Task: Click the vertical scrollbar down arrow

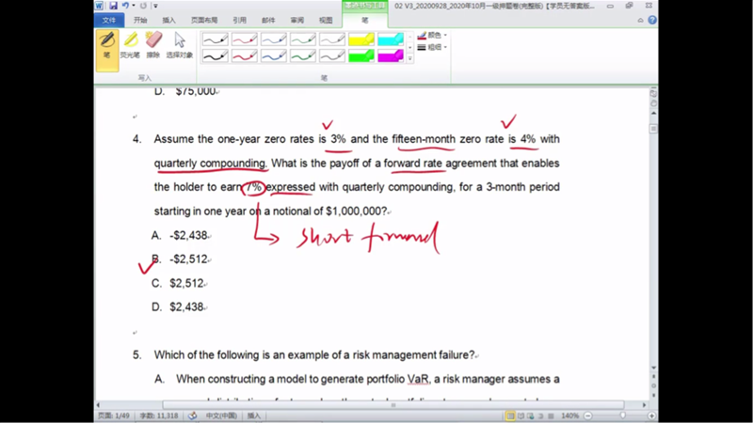Action: pyautogui.click(x=653, y=368)
